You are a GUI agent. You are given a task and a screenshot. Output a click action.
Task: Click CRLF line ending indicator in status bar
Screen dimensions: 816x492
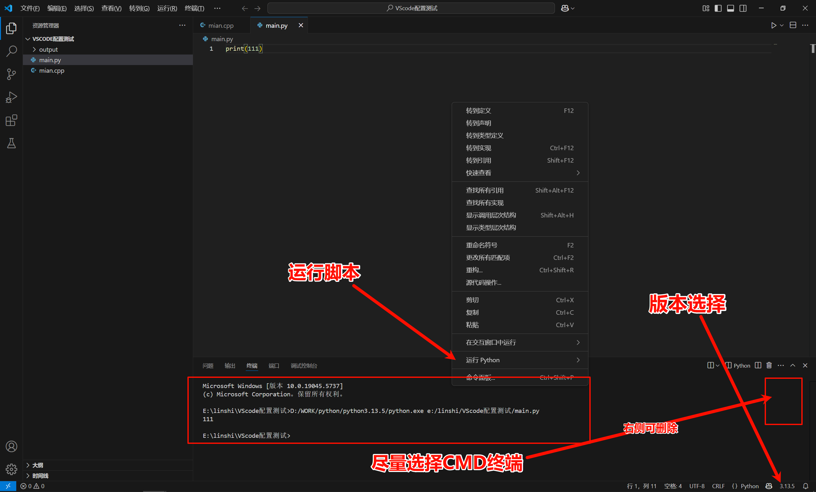pyautogui.click(x=718, y=486)
